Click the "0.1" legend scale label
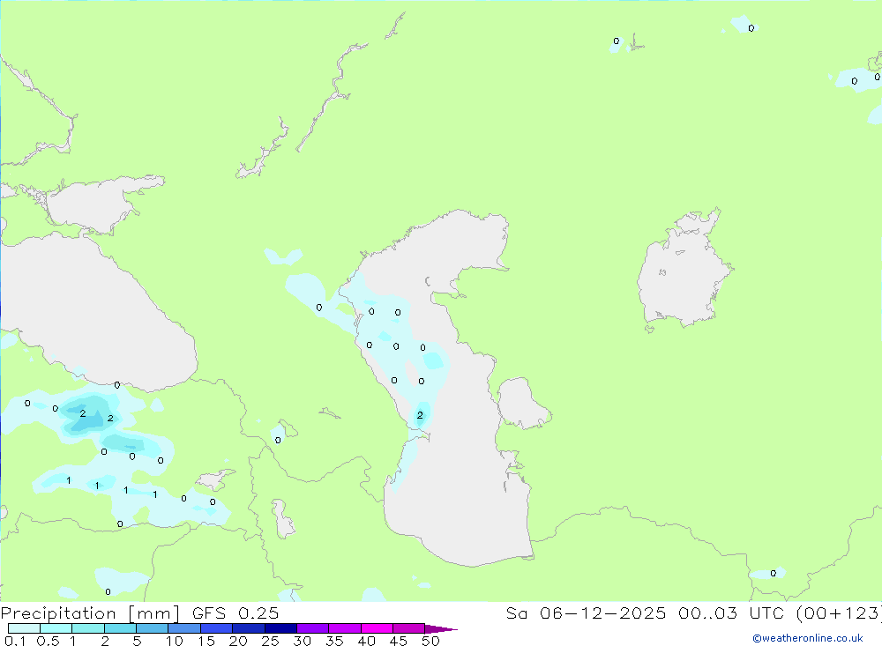The image size is (882, 646). click(15, 641)
